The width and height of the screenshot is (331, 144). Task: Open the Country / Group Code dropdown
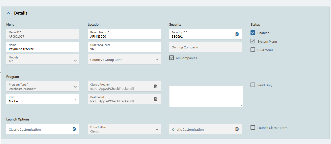124,59
